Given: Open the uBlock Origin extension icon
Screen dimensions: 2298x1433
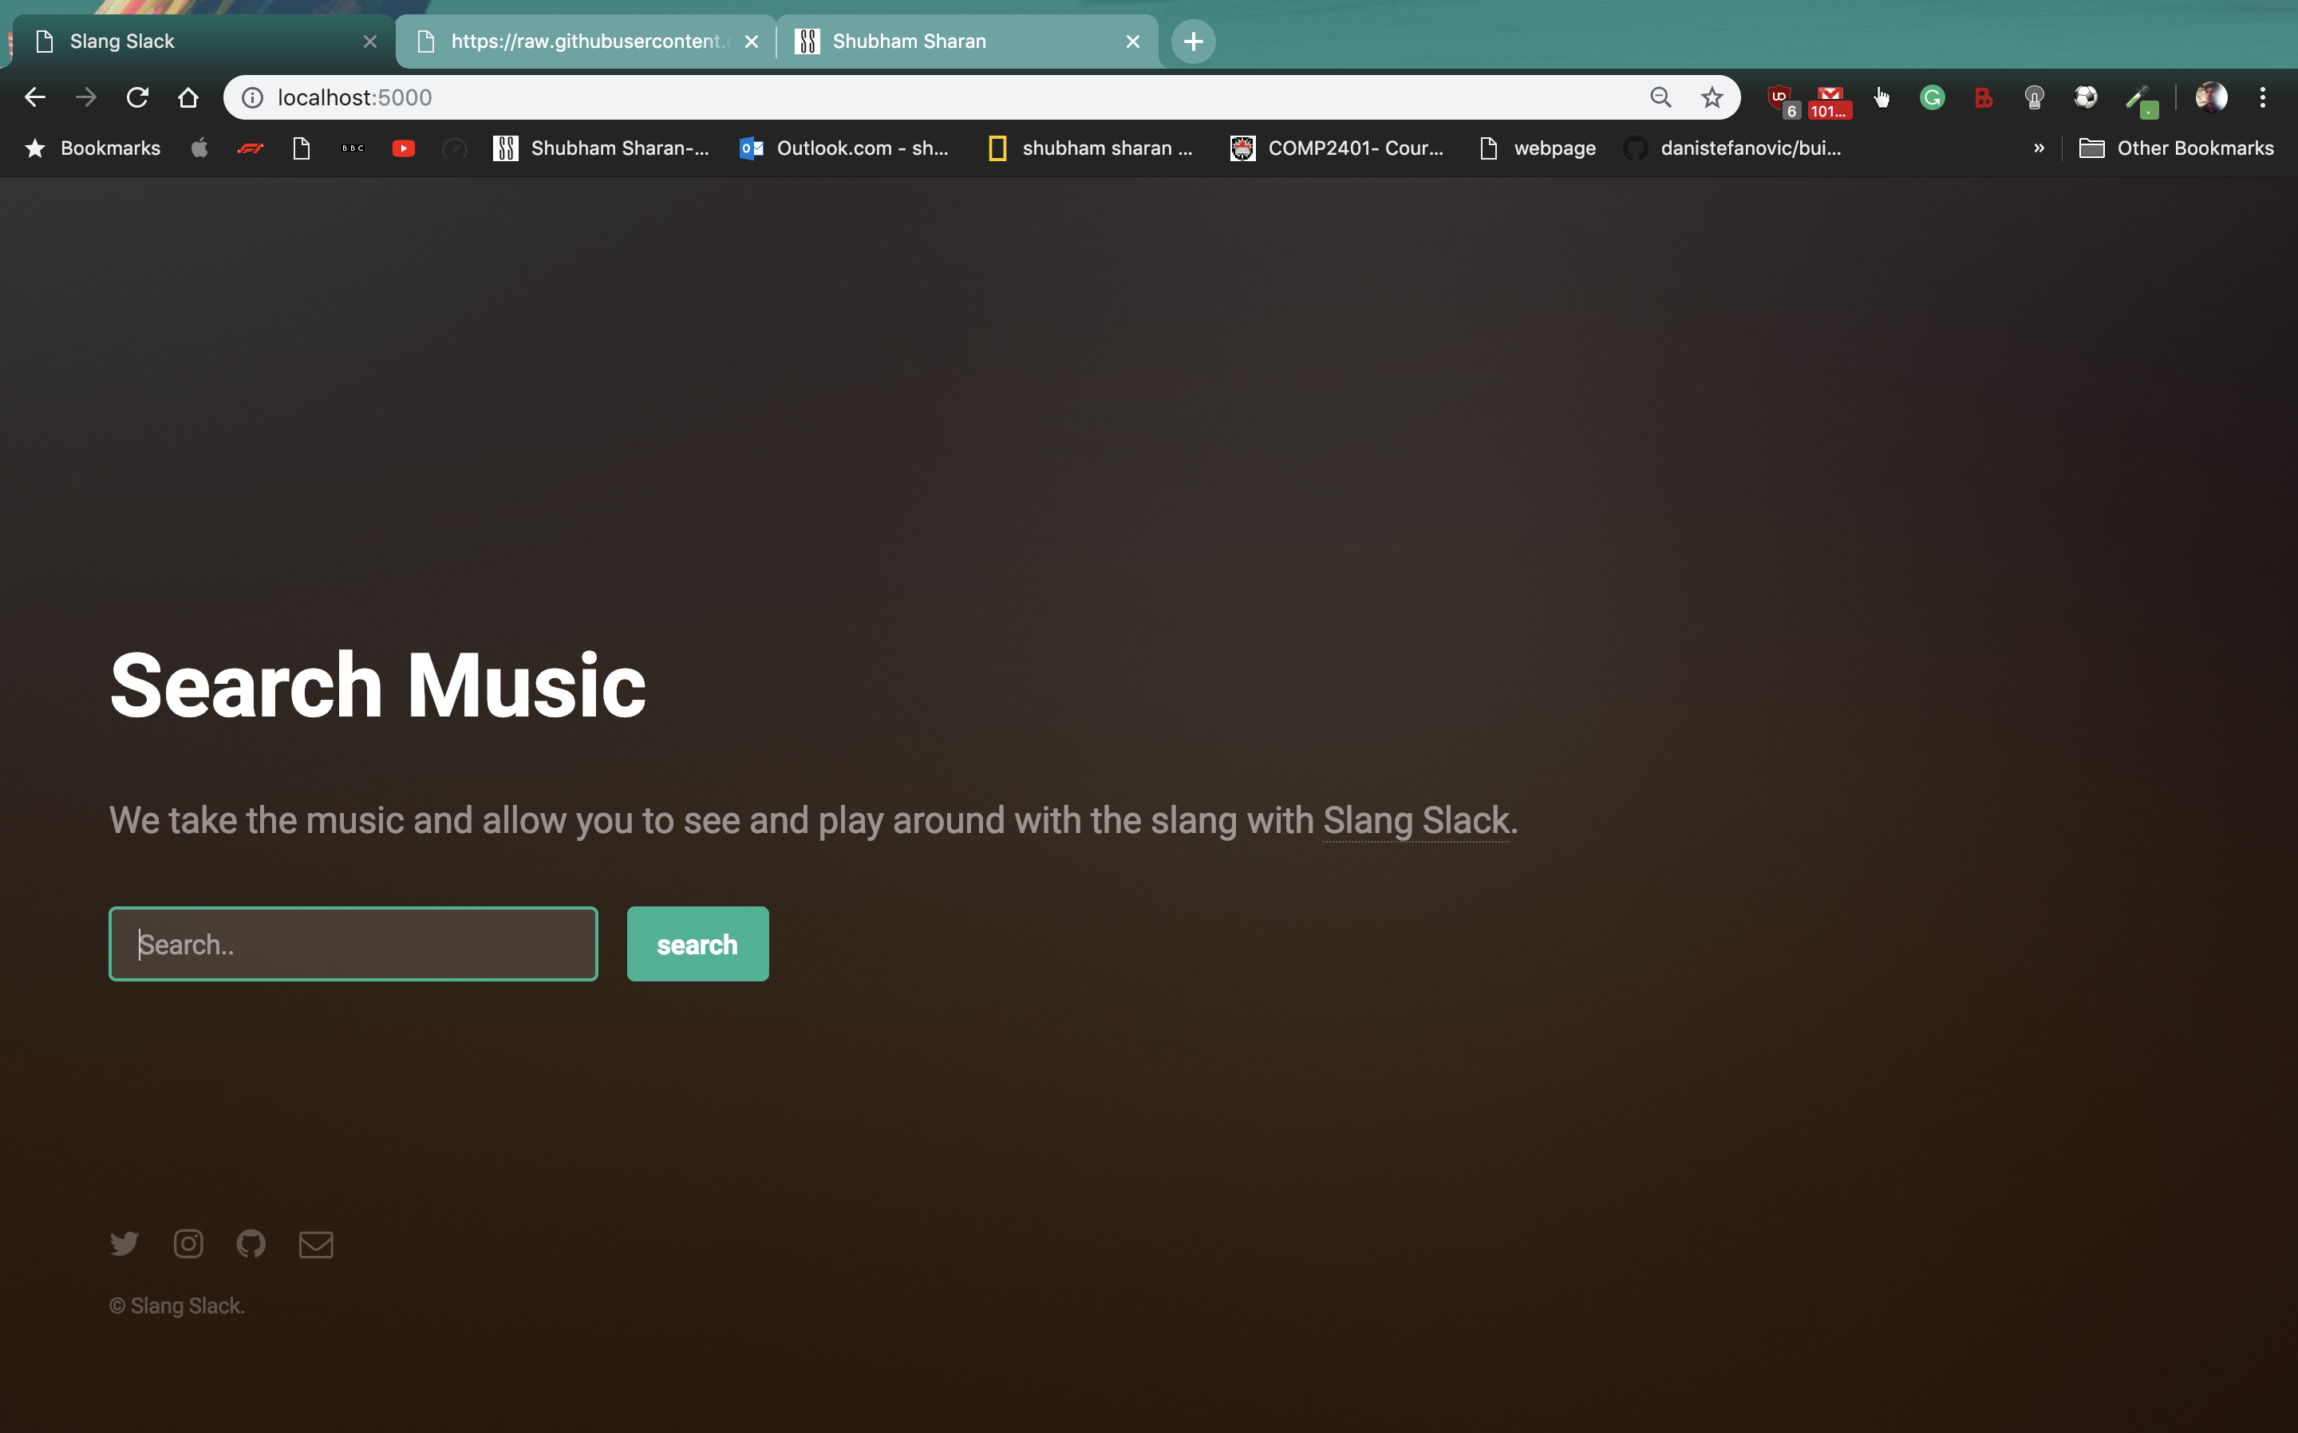Looking at the screenshot, I should point(1779,97).
